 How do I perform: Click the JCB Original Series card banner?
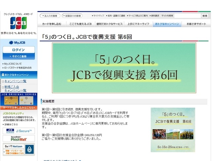click(19, 99)
